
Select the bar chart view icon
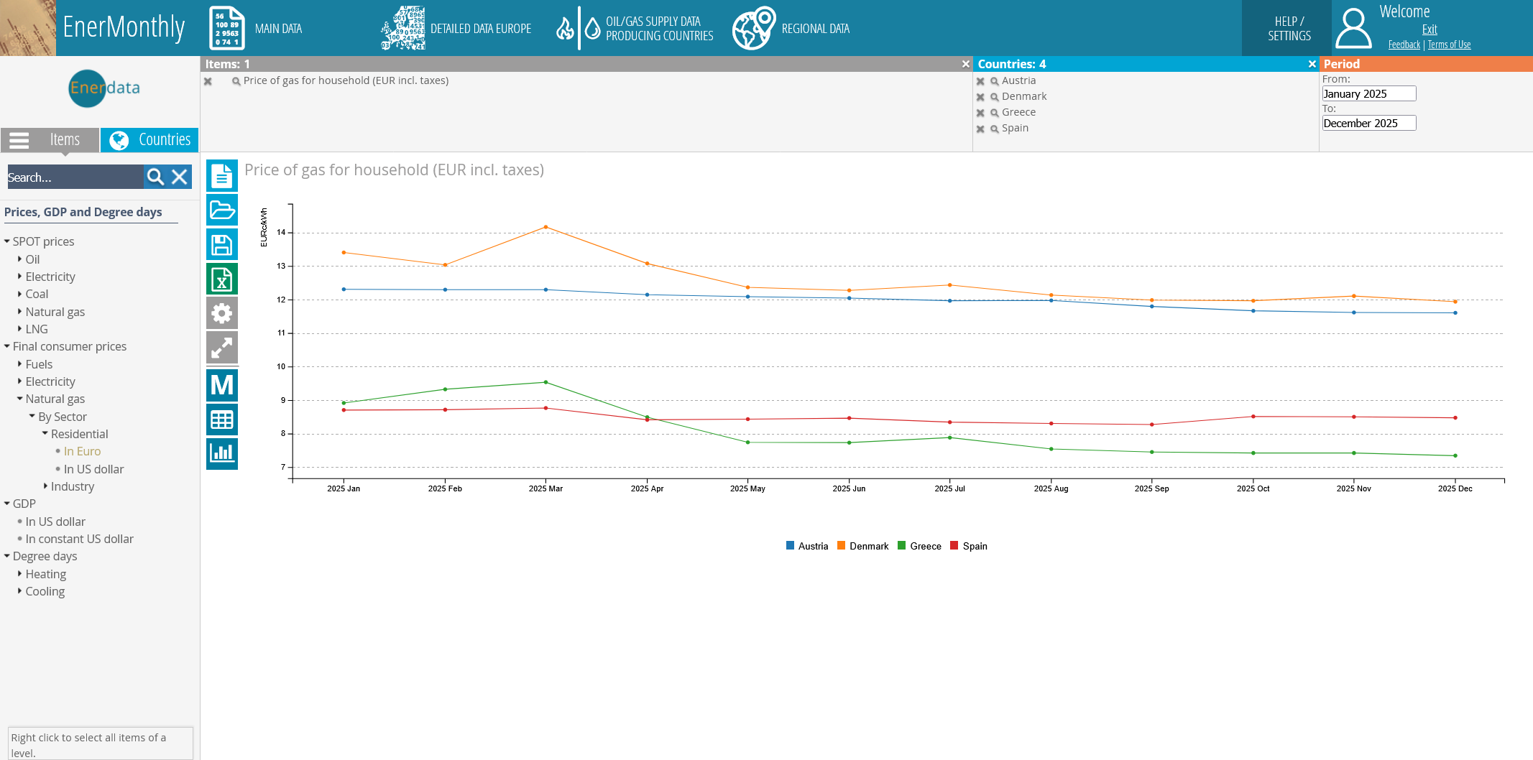(221, 453)
